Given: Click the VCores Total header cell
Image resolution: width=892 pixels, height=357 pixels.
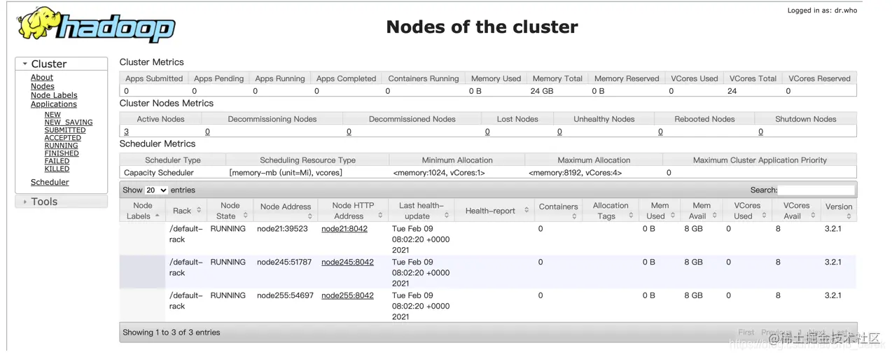Looking at the screenshot, I should click(753, 78).
